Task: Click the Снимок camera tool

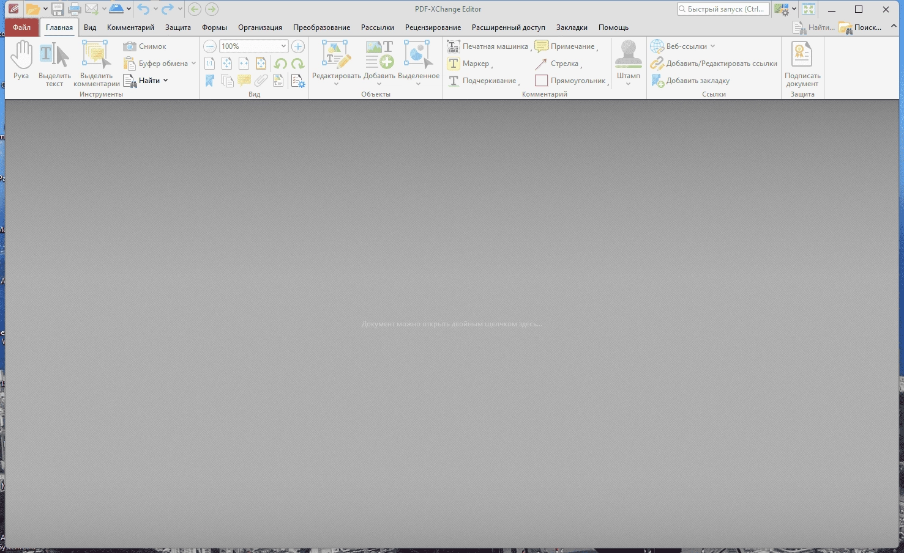Action: point(145,46)
